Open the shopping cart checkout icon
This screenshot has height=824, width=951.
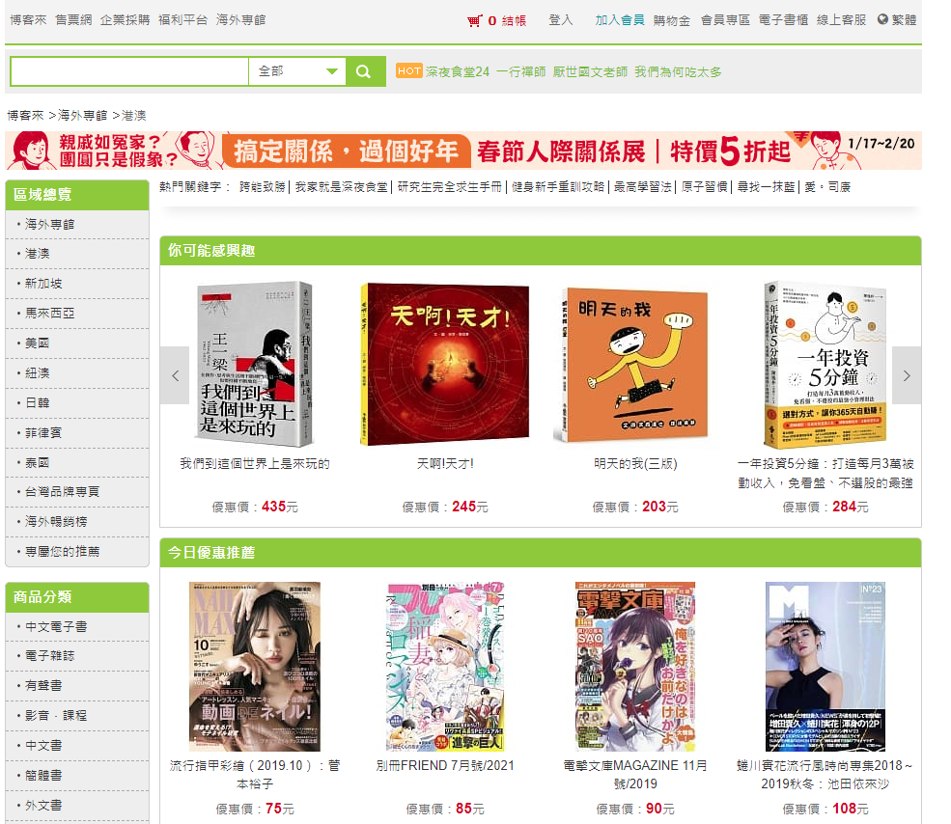[x=475, y=20]
